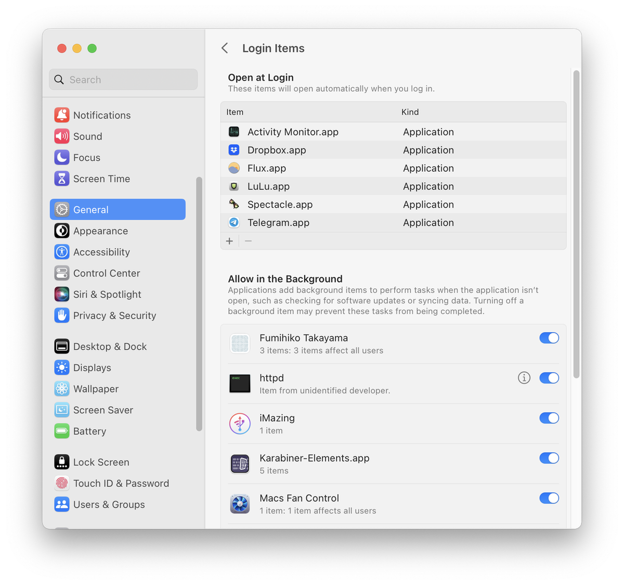
Task: Select Flux.app in login items
Action: pos(267,168)
